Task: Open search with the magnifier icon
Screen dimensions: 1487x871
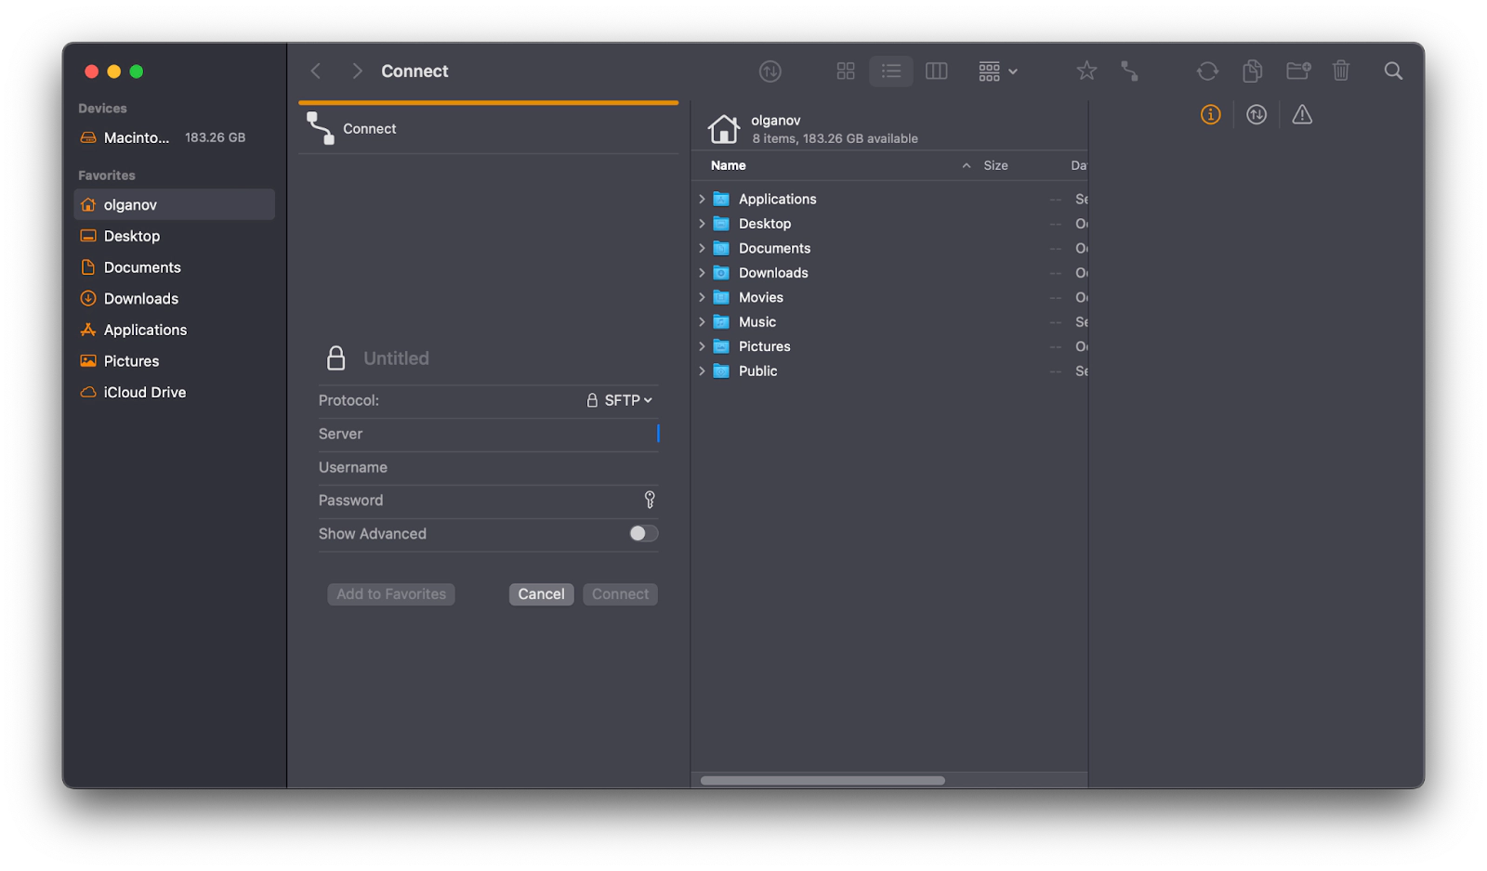Action: [1393, 71]
